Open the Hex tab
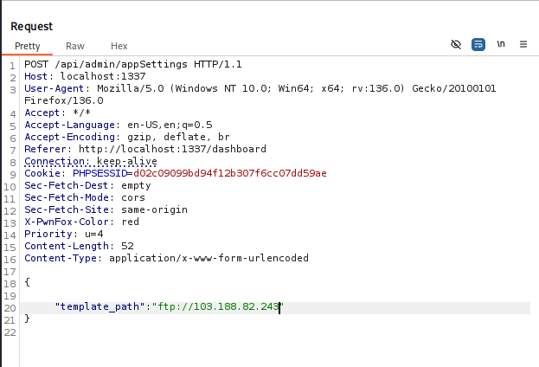The height and width of the screenshot is (367, 539). click(119, 46)
